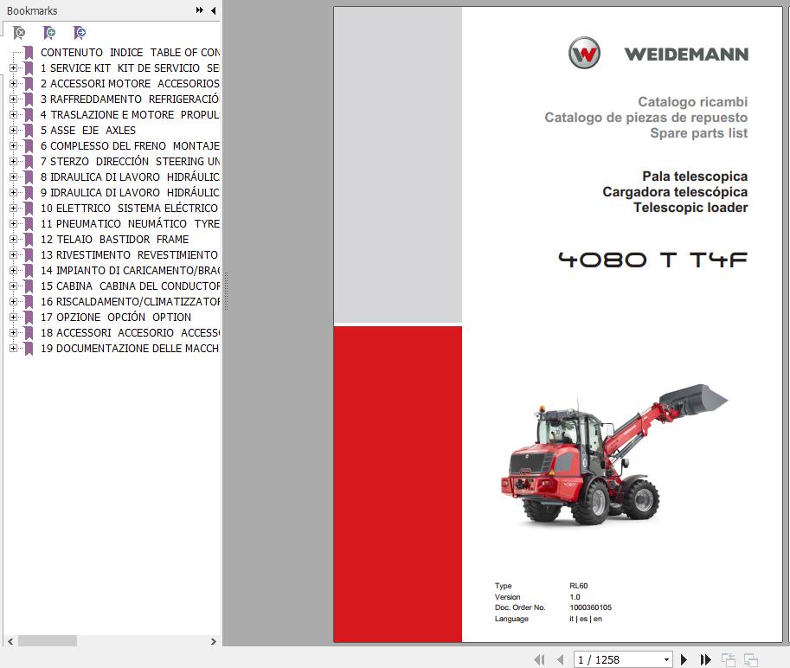Screen dimensions: 790x668
Task: Expand the 1 SERVICE KIT bookmark
Action: point(13,68)
